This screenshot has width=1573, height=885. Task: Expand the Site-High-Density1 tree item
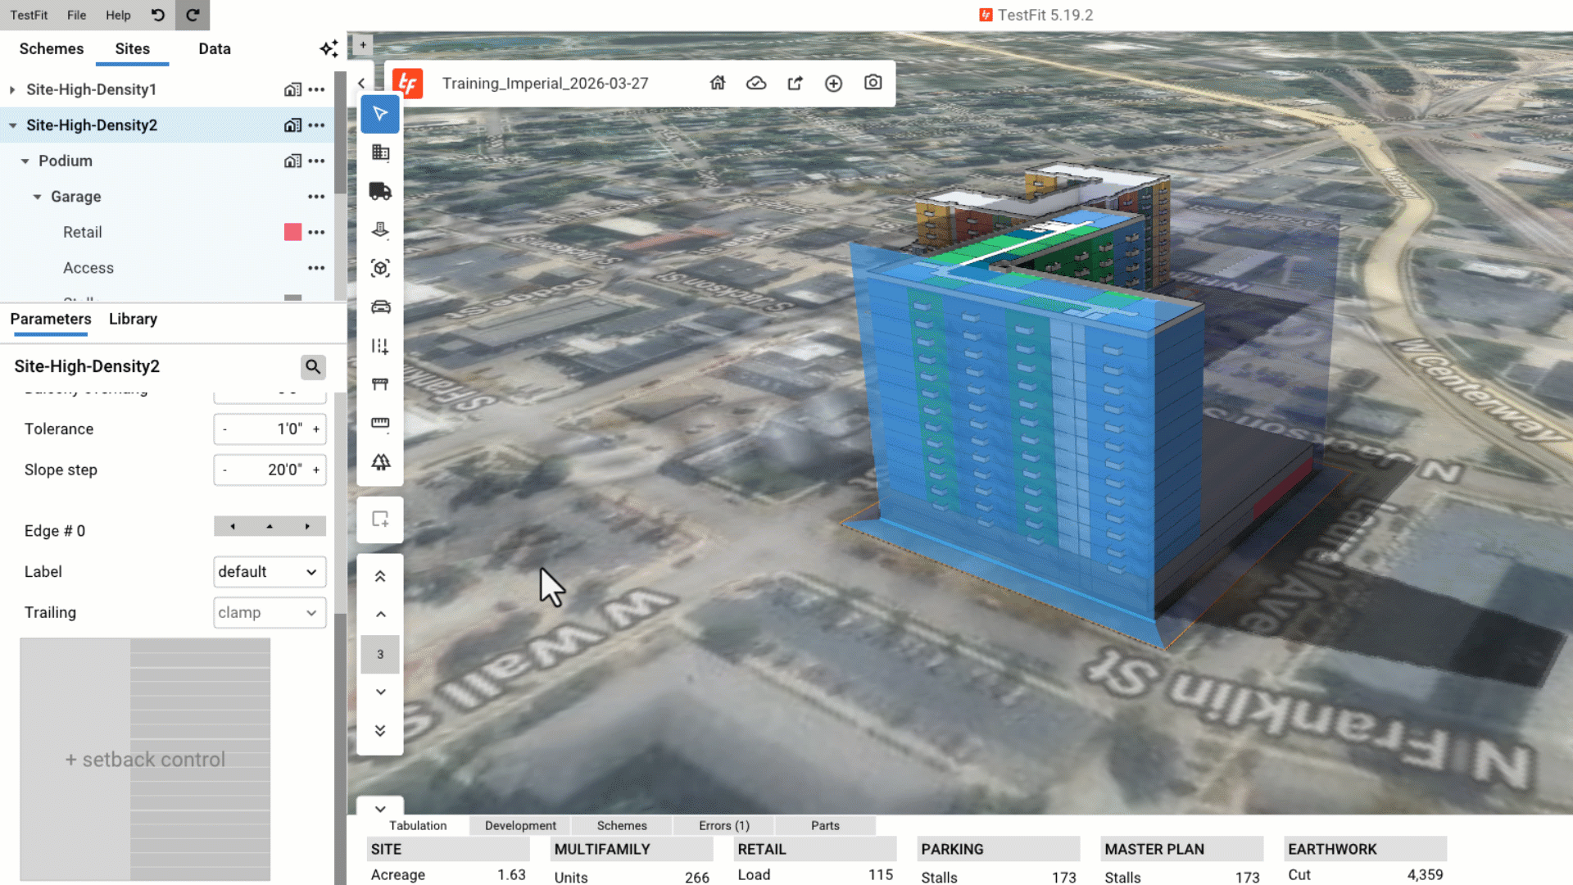pos(12,89)
